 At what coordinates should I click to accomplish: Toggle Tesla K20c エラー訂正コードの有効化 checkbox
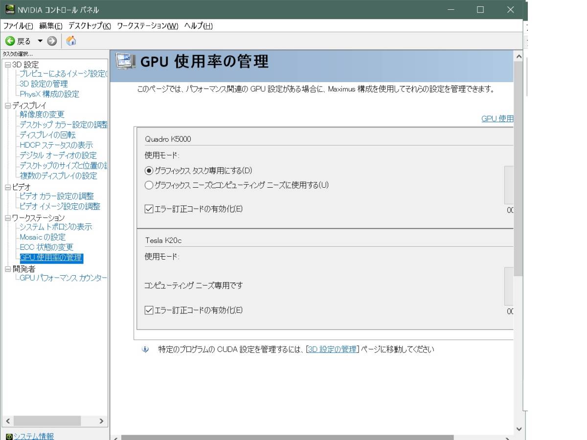(x=149, y=310)
